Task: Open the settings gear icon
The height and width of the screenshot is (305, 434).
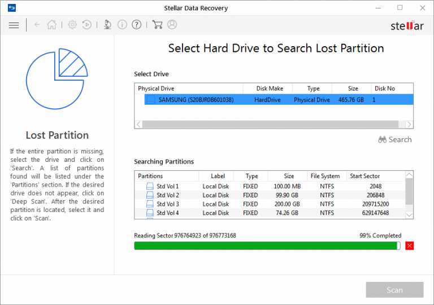Action: point(72,25)
